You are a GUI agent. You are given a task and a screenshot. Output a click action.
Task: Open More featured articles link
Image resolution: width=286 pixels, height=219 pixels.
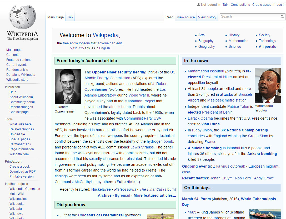155,195
